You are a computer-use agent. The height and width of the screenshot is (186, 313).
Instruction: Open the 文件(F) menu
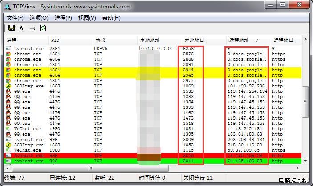click(x=15, y=18)
